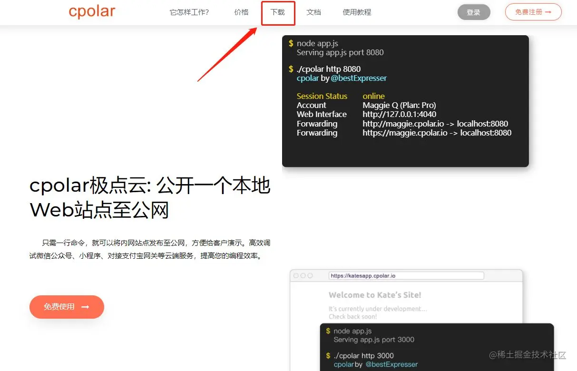Open the 使用教程 page
This screenshot has width=577, height=371.
pyautogui.click(x=357, y=12)
